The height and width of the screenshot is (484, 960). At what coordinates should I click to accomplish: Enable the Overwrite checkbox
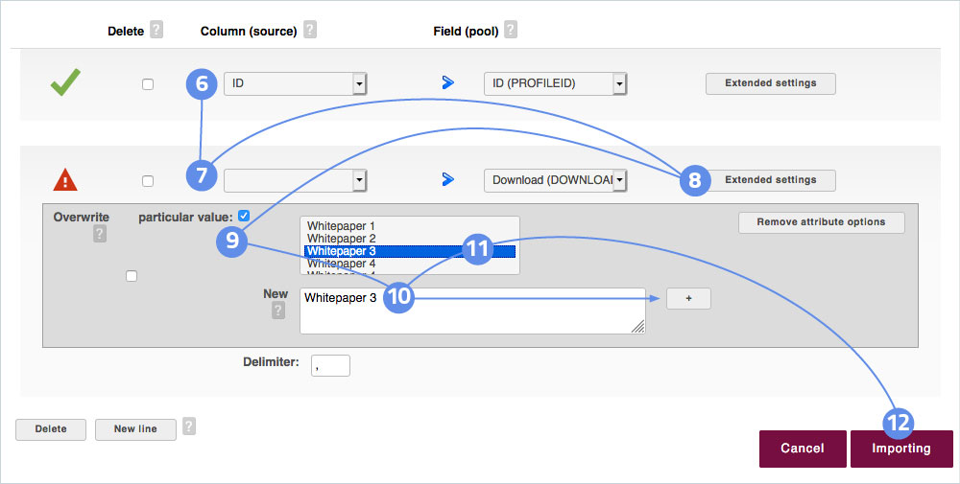tap(132, 276)
